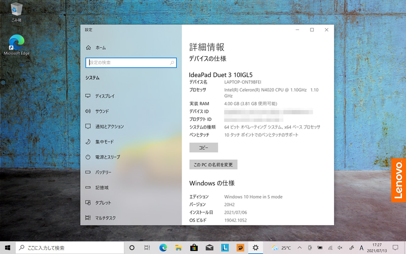
Task: Open the 25°C weather widget
Action: coord(282,248)
